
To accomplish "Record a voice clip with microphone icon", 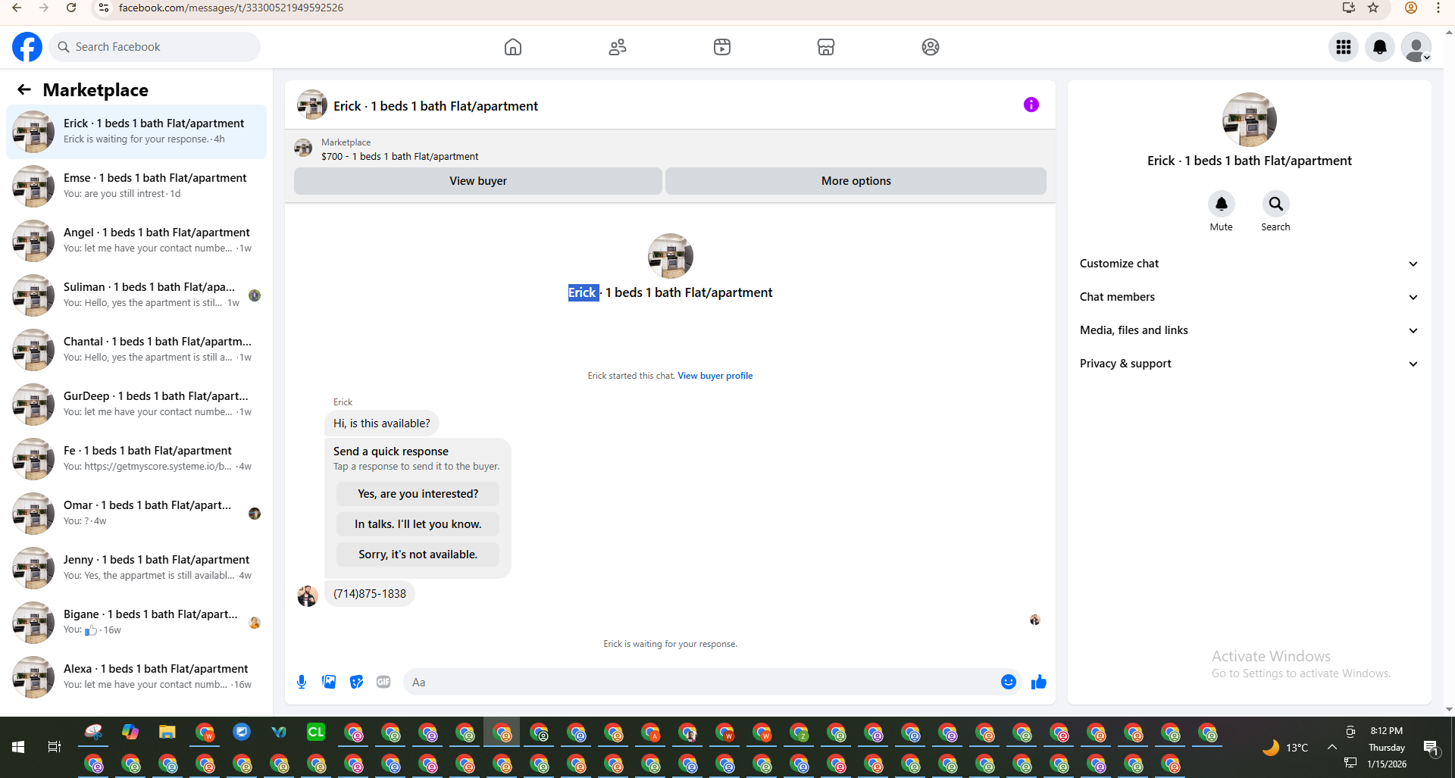I will pyautogui.click(x=302, y=682).
